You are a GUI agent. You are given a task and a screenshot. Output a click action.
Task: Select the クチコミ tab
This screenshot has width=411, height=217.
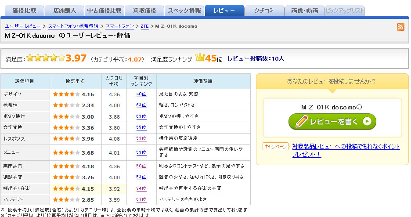pos(264,11)
